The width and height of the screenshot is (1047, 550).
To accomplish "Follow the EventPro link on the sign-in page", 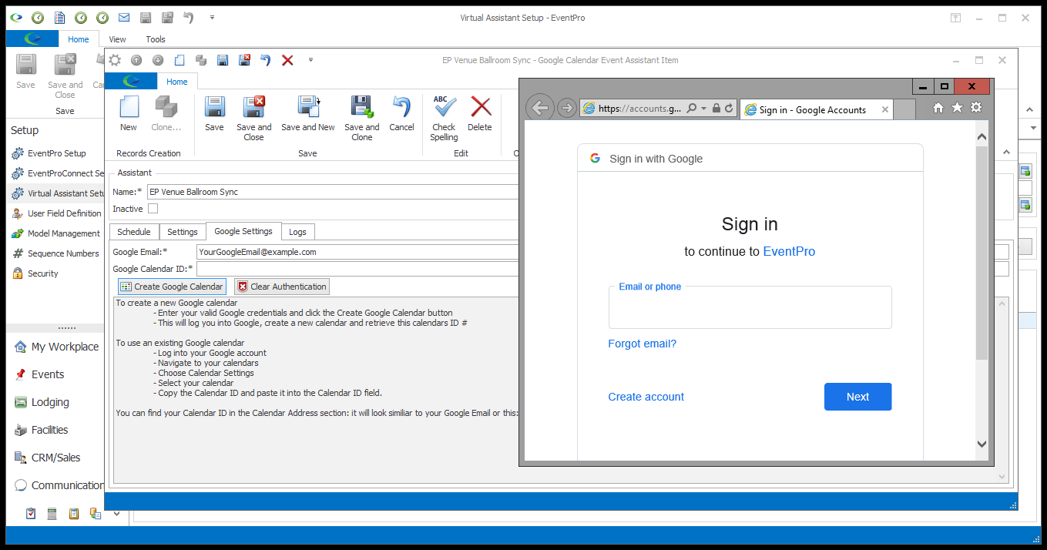I will (x=789, y=251).
